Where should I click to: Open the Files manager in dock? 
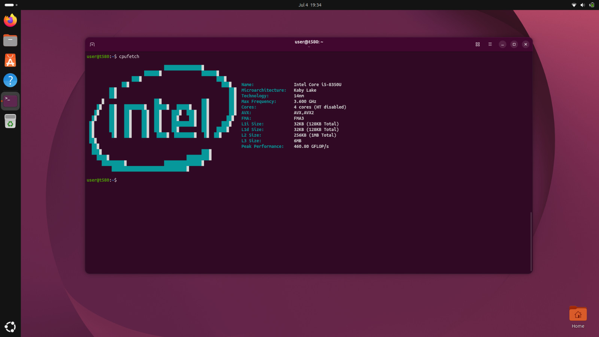(10, 40)
